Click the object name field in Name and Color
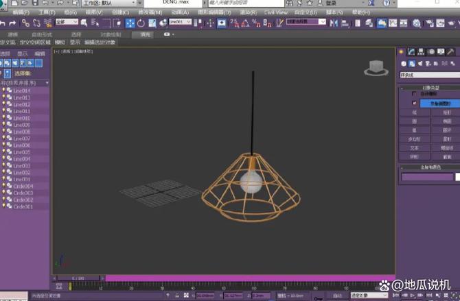 click(428, 177)
